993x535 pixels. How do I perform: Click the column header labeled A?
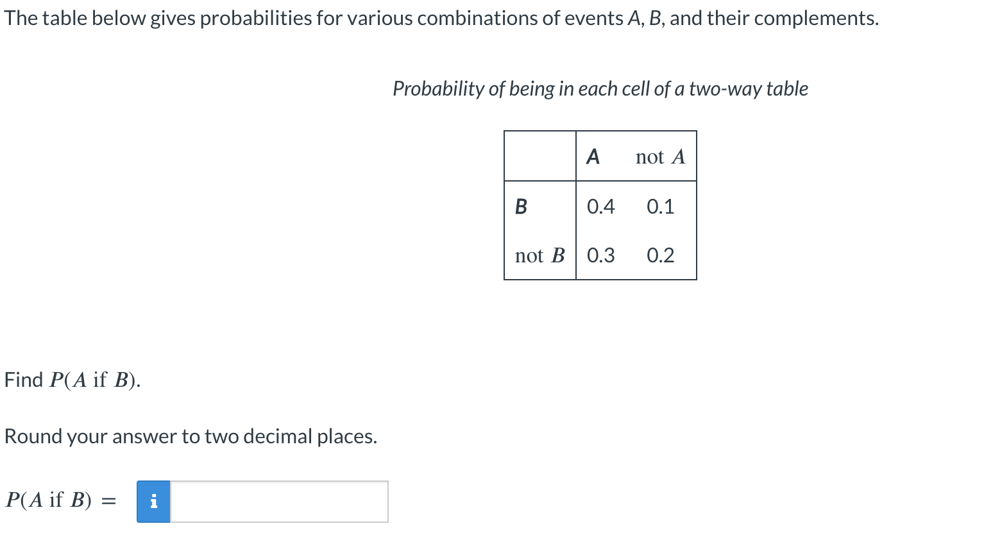[x=593, y=156]
